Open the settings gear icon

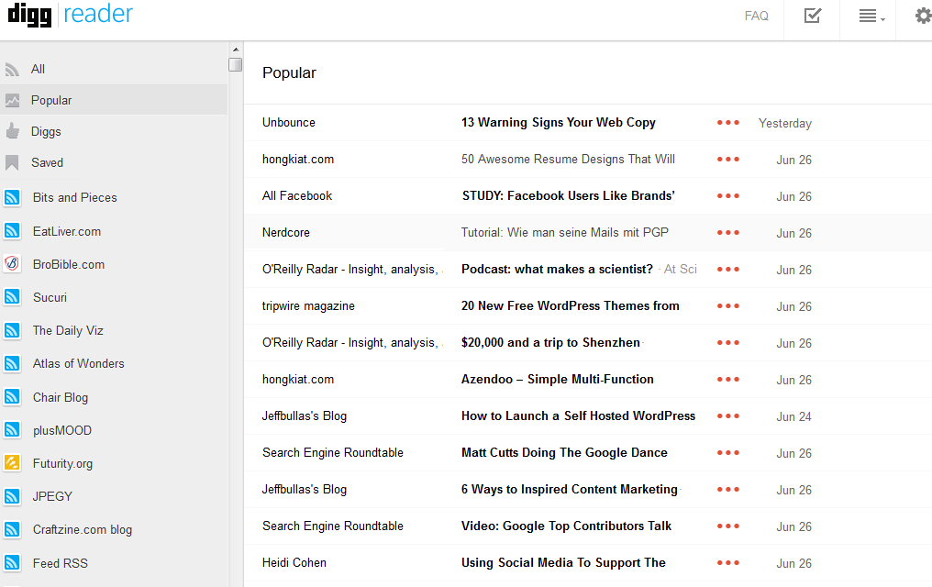924,16
